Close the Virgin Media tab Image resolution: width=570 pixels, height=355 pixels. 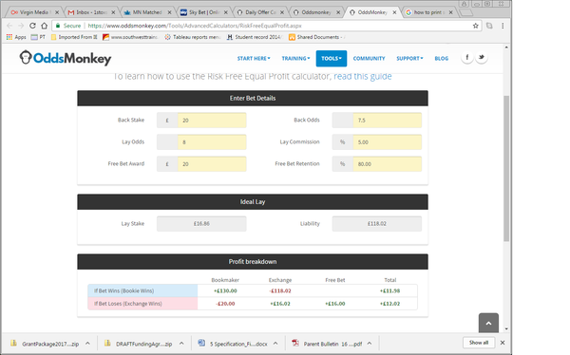(x=57, y=12)
